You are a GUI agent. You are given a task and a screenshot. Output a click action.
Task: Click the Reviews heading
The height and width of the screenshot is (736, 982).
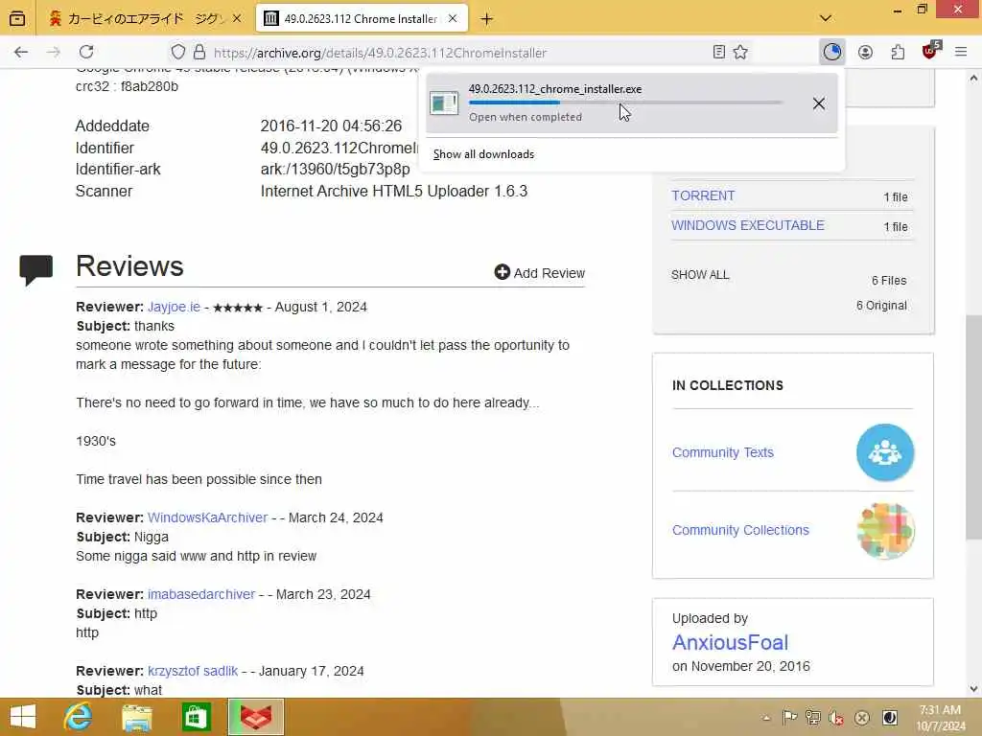pos(129,266)
